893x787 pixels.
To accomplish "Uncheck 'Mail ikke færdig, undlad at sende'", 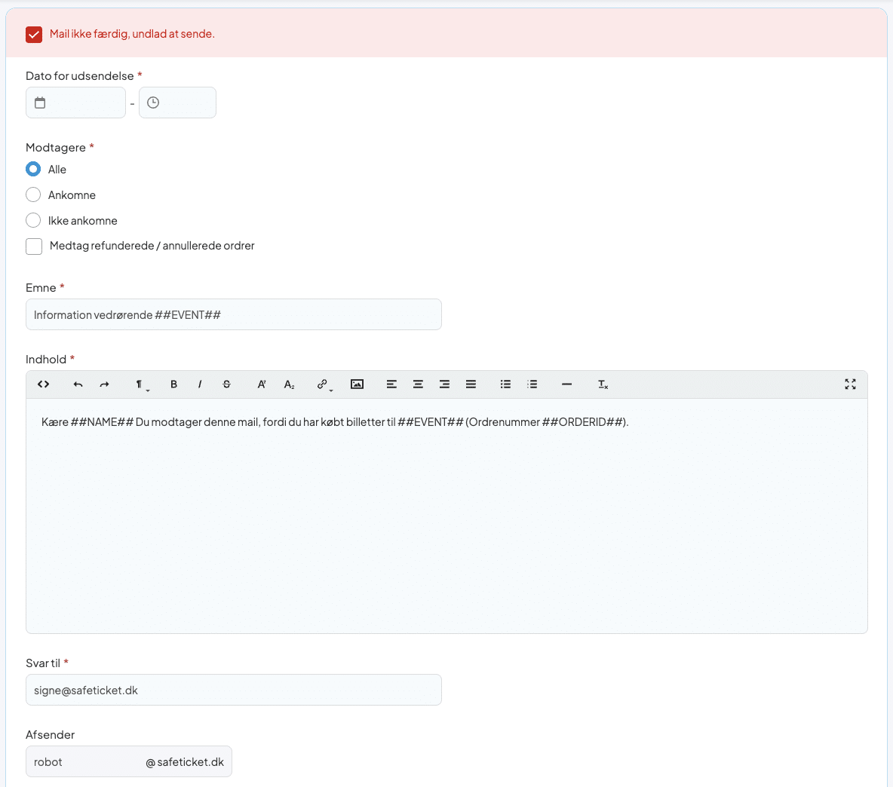I will click(34, 35).
